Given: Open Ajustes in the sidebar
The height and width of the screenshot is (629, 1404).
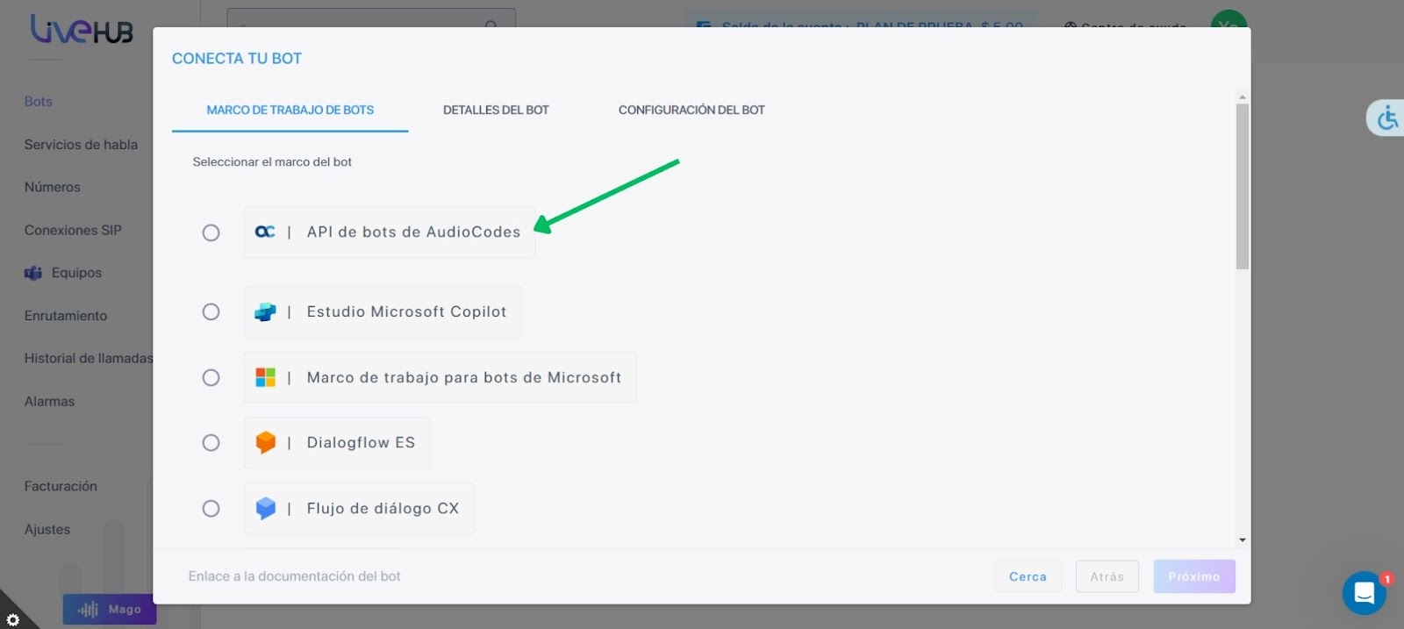Looking at the screenshot, I should pos(47,529).
